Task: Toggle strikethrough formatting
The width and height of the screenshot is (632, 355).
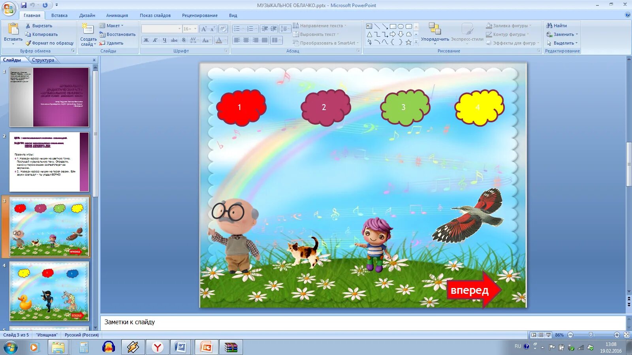Action: point(174,40)
